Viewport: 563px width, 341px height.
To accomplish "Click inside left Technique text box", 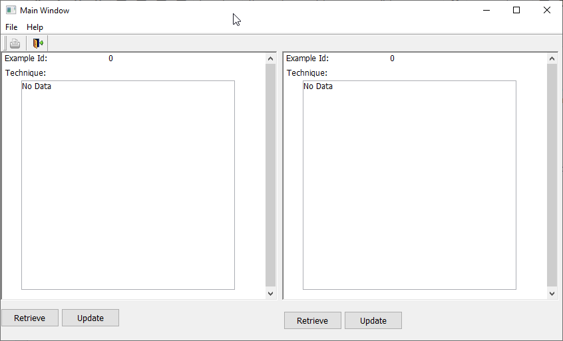I will pyautogui.click(x=128, y=185).
